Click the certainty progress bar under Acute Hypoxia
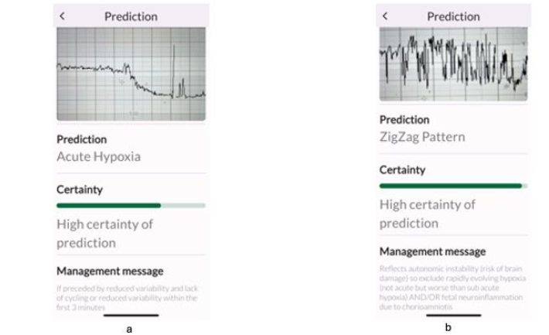Image resolution: width=549 pixels, height=335 pixels. pos(131,205)
